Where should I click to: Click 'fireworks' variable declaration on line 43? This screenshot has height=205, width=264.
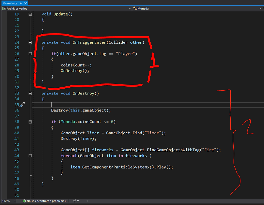(x=103, y=150)
